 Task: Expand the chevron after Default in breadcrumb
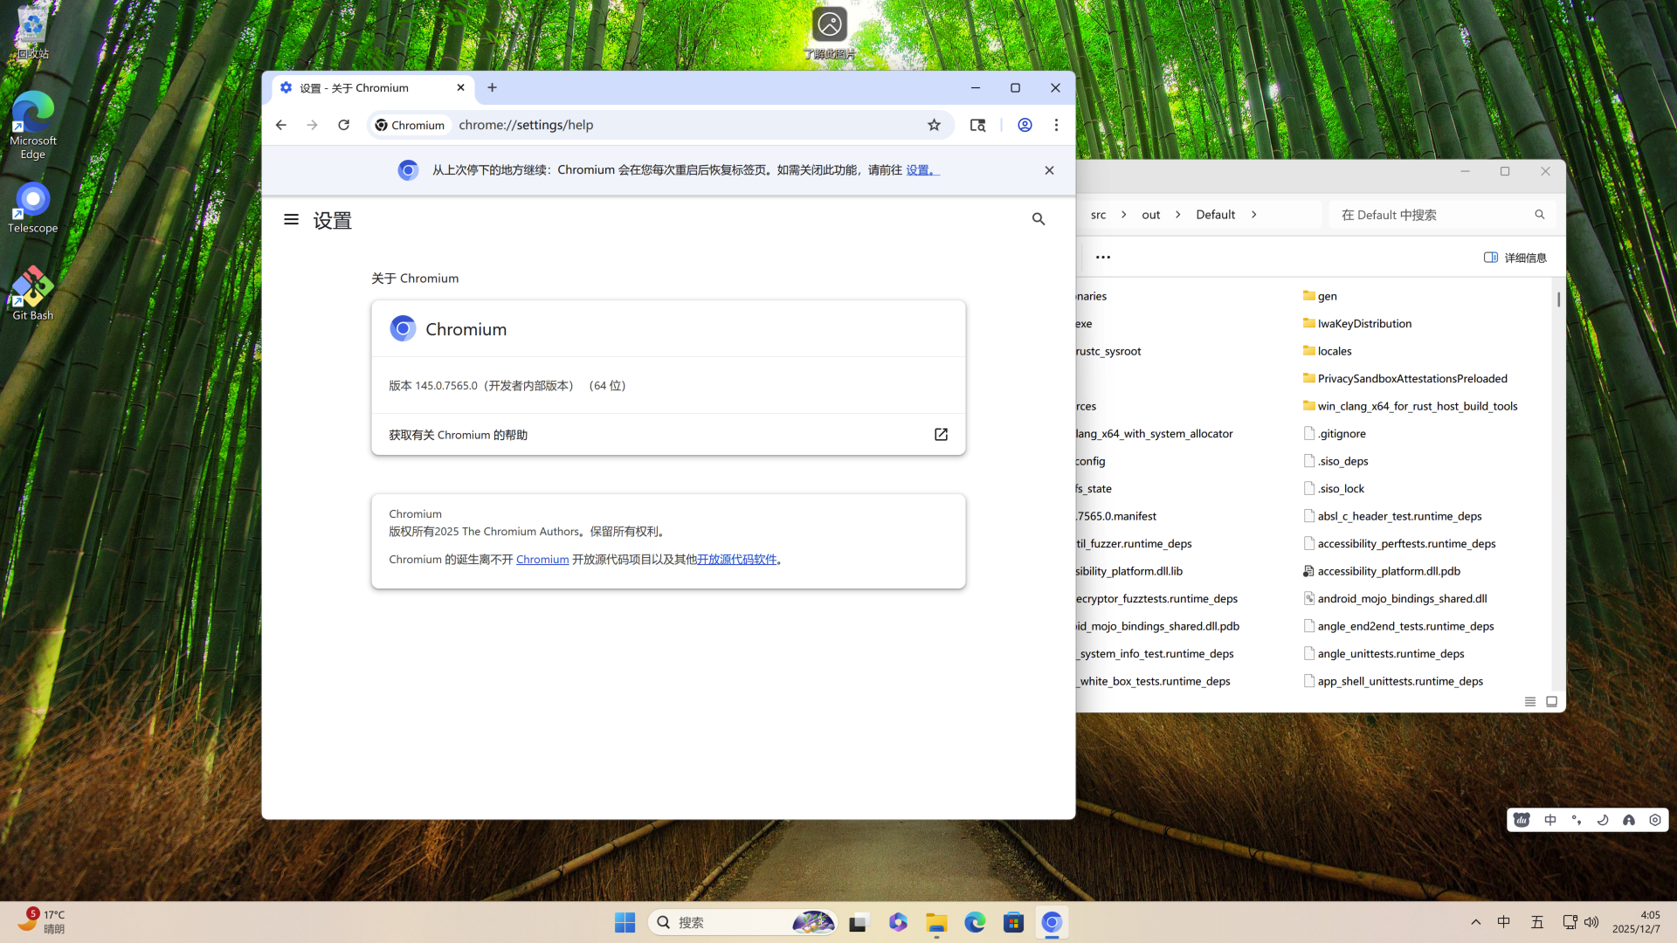[1253, 215]
